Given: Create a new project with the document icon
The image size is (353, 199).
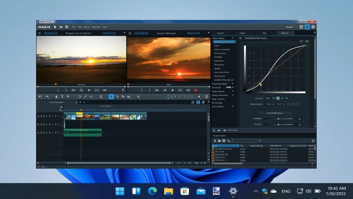Looking at the screenshot, I should [x=55, y=27].
